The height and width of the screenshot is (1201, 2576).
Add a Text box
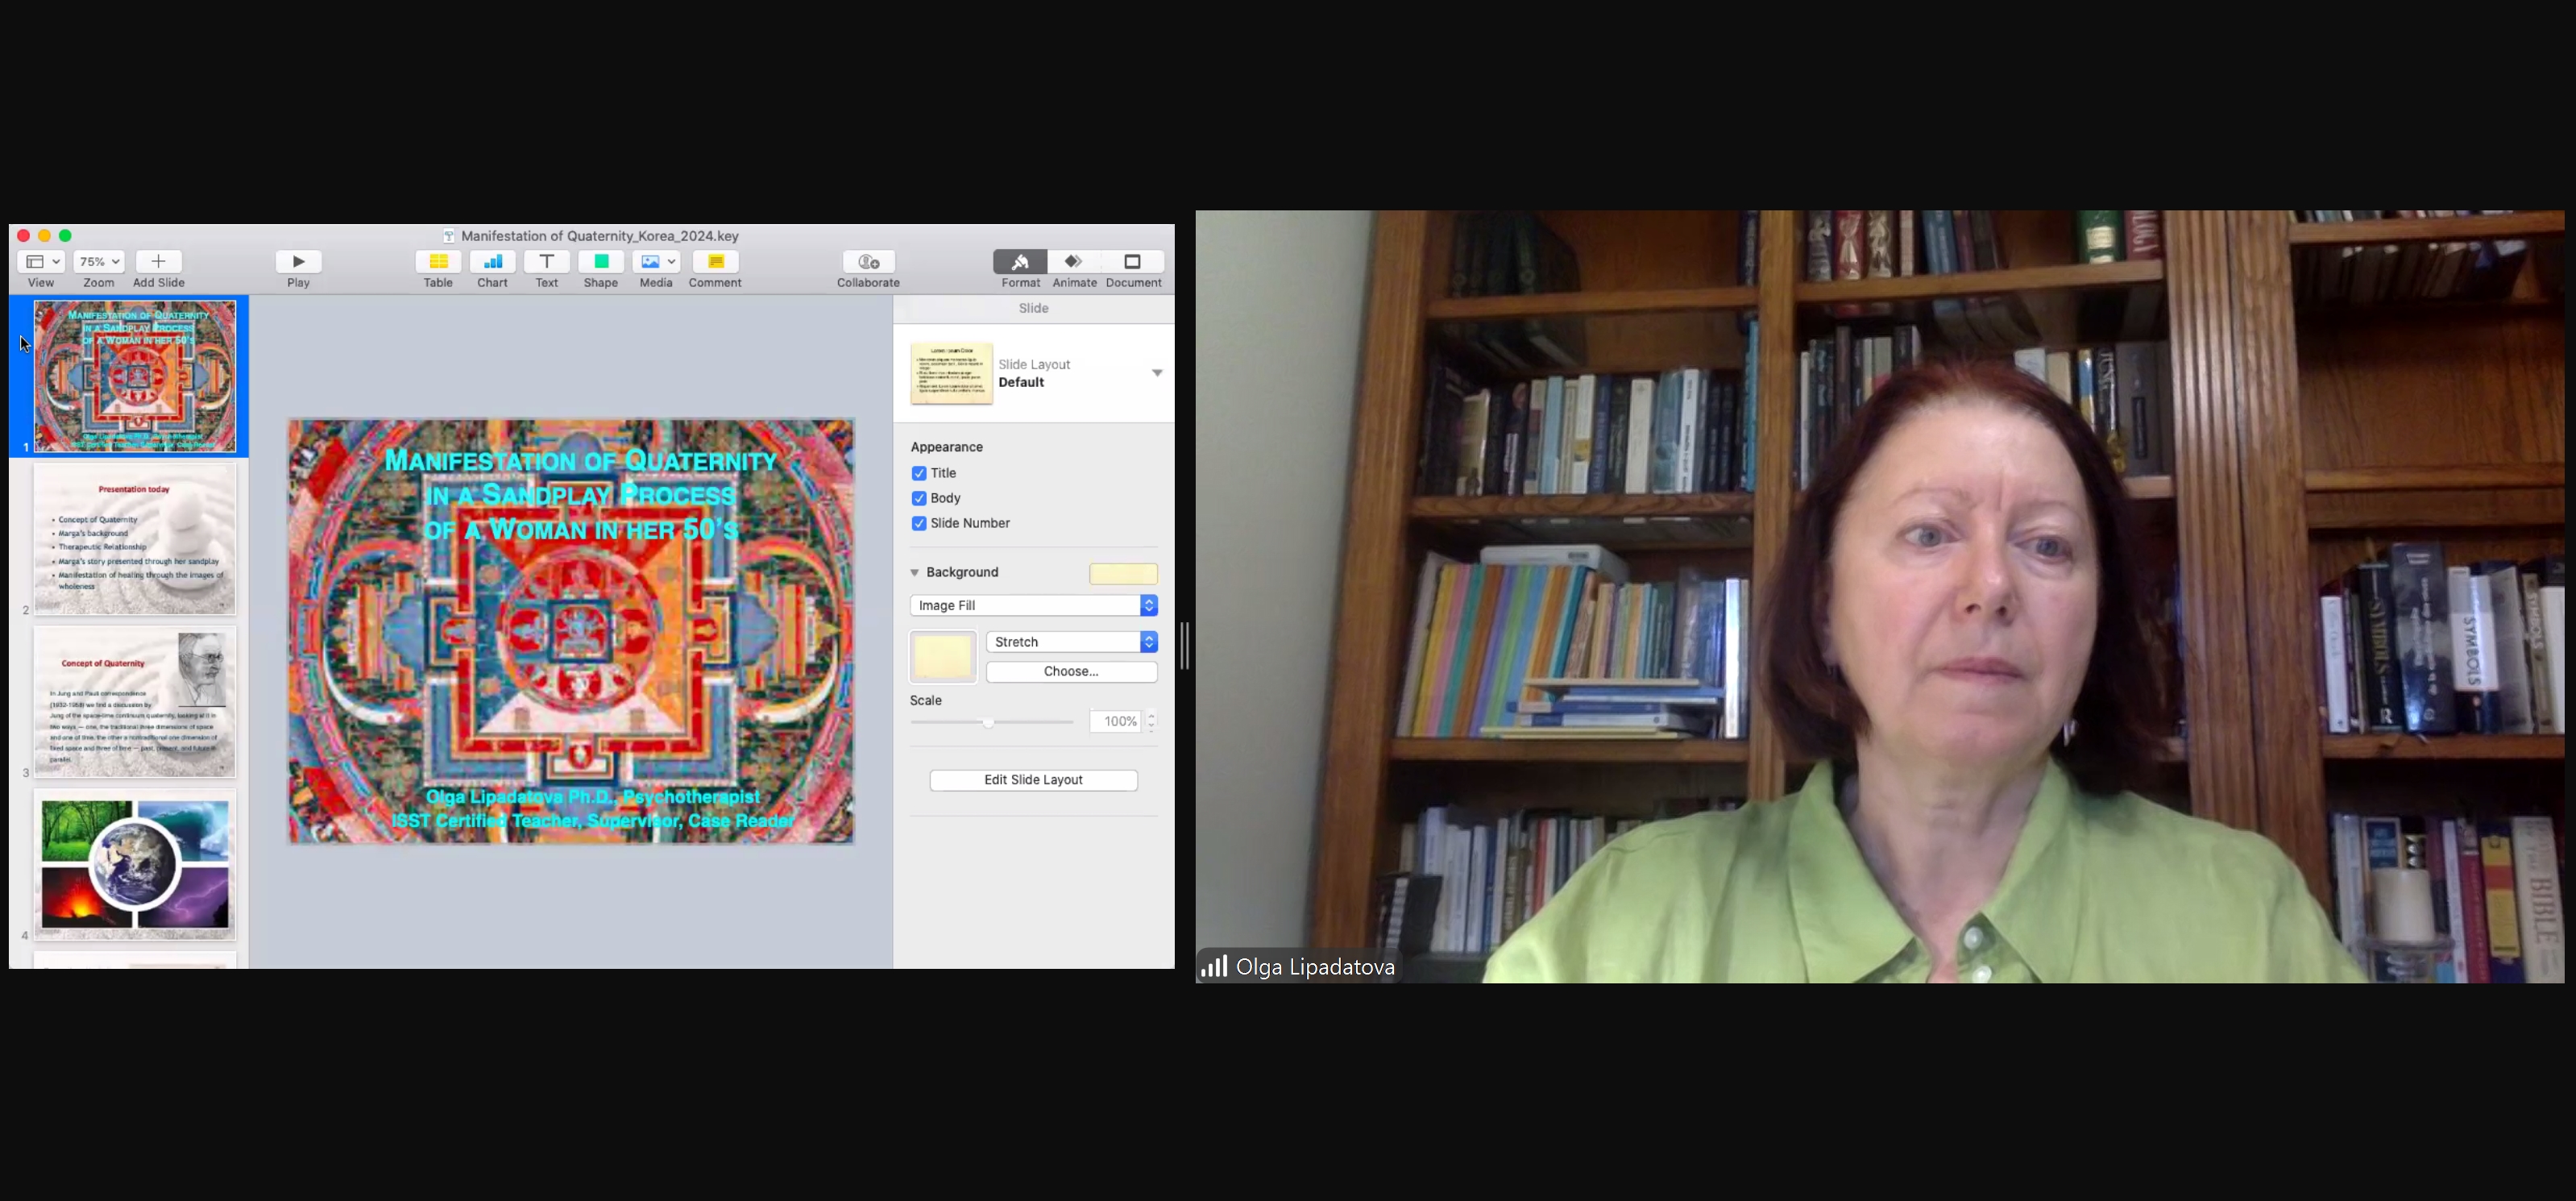click(546, 262)
